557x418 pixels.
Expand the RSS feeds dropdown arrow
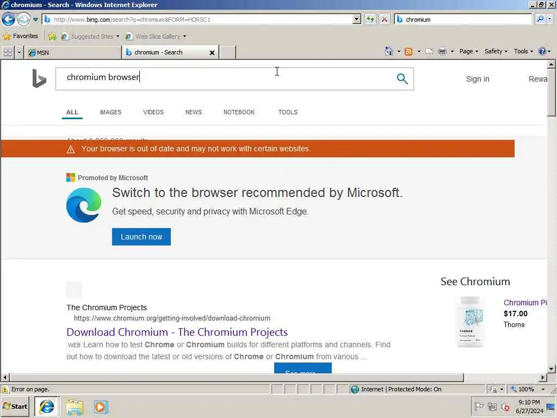point(419,52)
